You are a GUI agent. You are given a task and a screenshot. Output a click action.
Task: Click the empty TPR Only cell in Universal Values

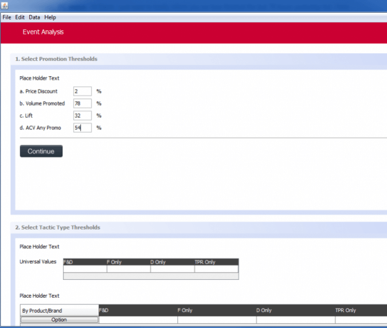pyautogui.click(x=217, y=269)
